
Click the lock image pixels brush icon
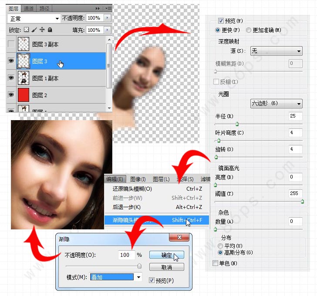click(x=34, y=30)
